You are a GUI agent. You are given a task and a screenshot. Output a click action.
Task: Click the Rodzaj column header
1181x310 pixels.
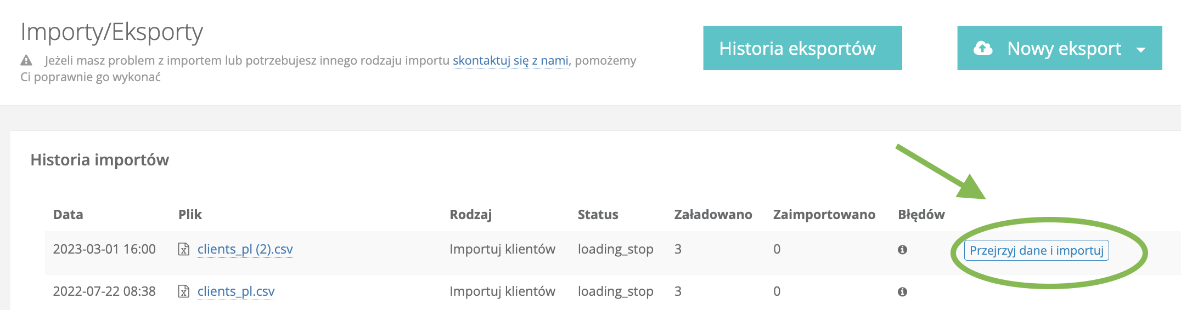point(470,215)
